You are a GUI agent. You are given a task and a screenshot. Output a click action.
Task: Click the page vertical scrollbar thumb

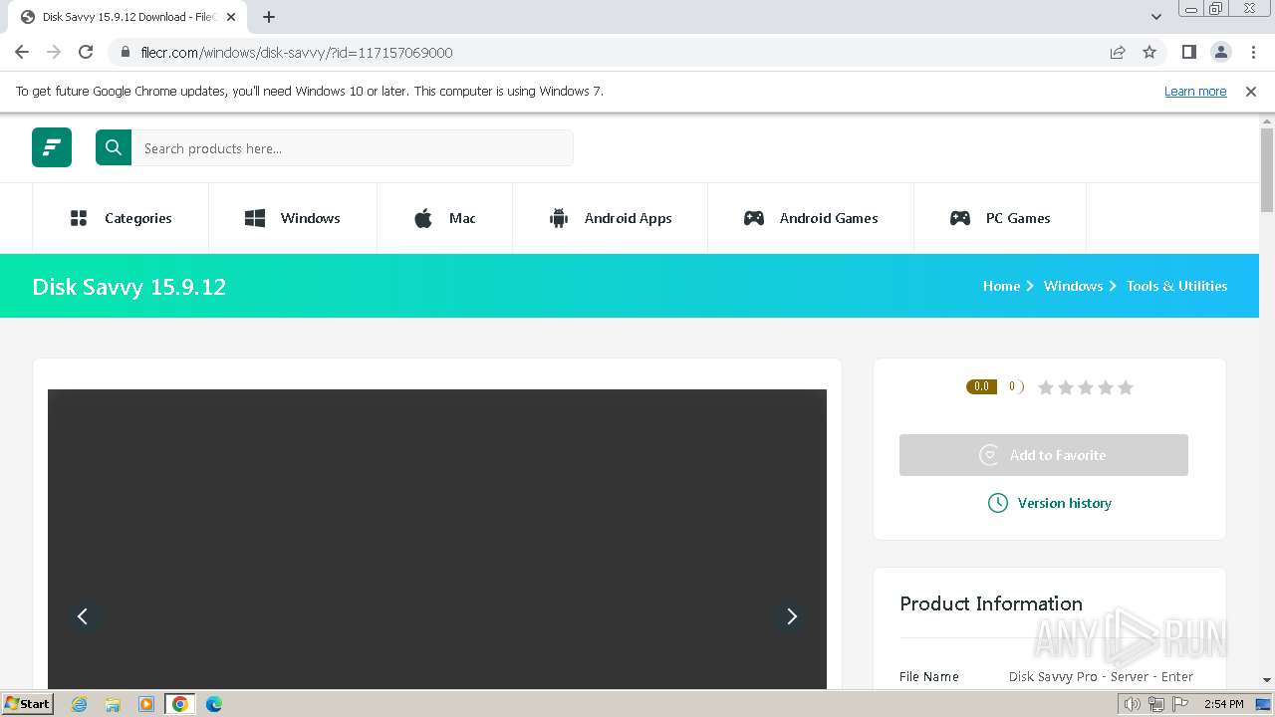[x=1267, y=170]
